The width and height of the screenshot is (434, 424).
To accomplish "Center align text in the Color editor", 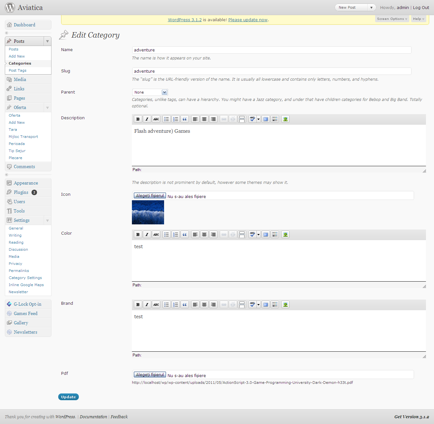I will tap(204, 235).
